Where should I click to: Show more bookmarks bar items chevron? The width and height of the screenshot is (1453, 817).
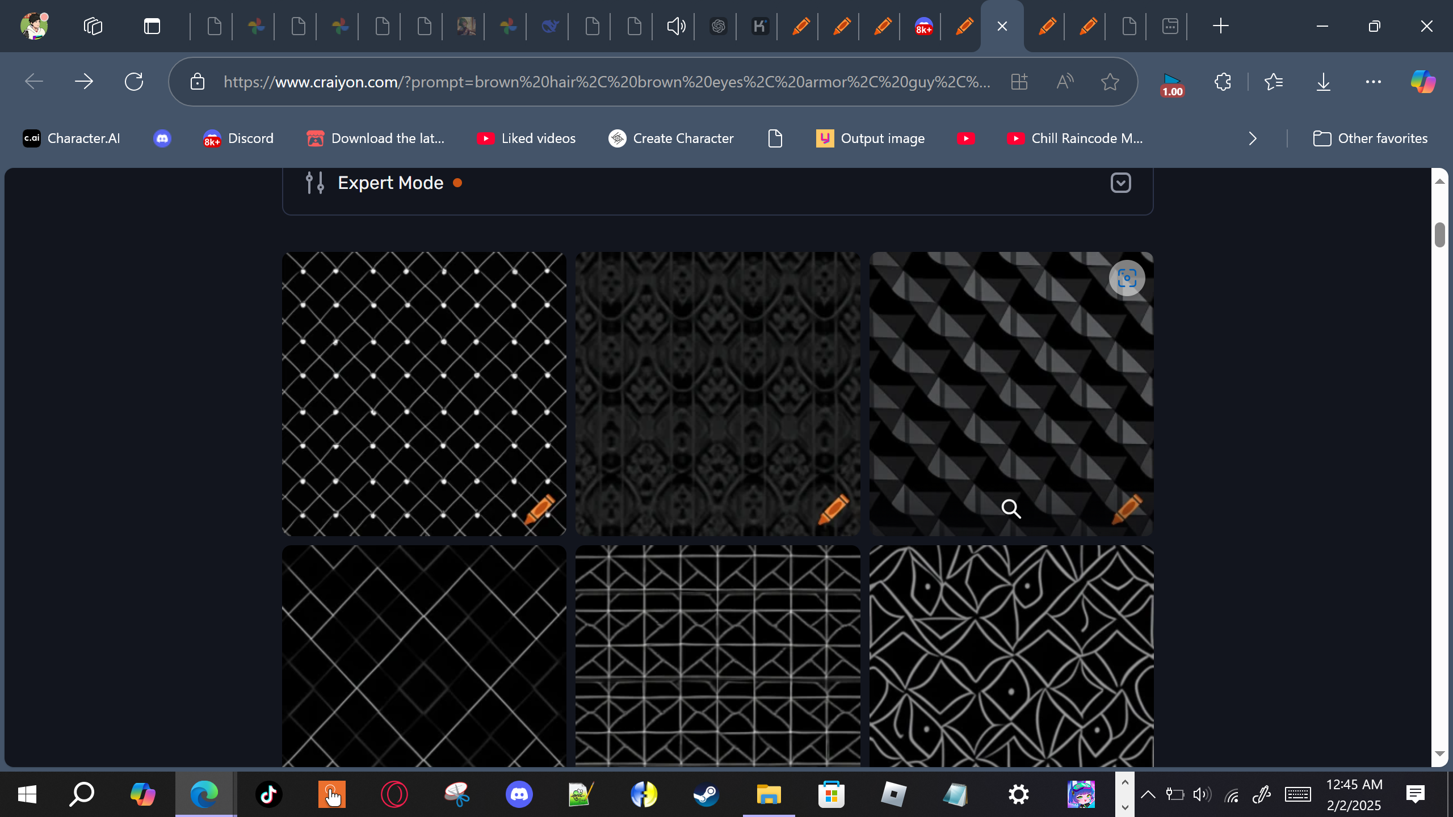(1253, 138)
